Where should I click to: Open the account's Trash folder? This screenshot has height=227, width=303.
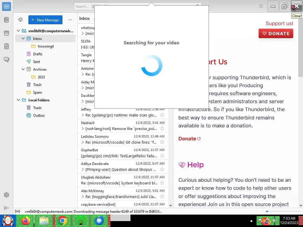tap(45, 85)
